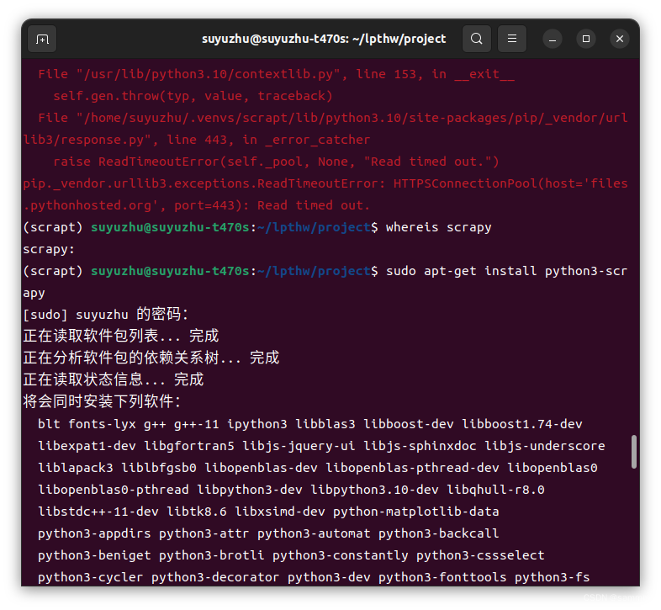This screenshot has width=661, height=610.
Task: Click python-matplotlib-data package name
Action: tap(415, 512)
